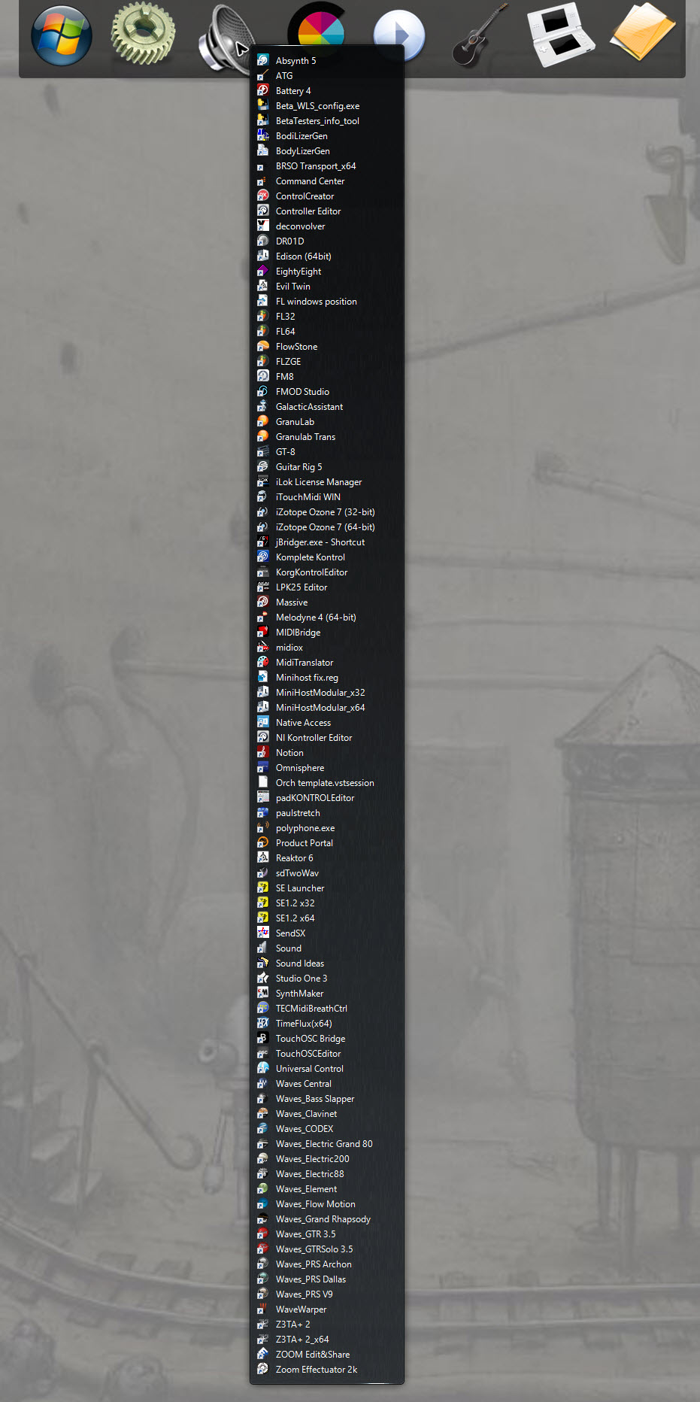Launch Absynth 5 from the menu
Screen dimensions: 700x1402
tap(295, 61)
